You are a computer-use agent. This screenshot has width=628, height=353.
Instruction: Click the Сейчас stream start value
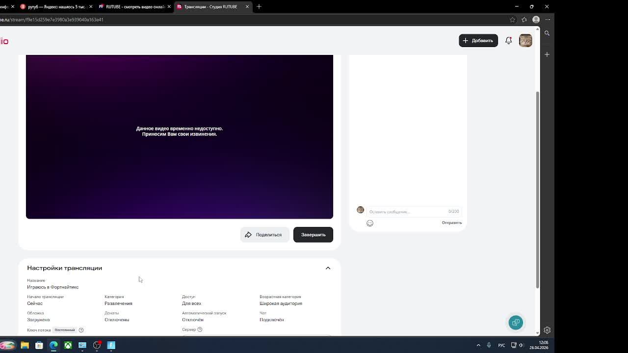(x=34, y=303)
